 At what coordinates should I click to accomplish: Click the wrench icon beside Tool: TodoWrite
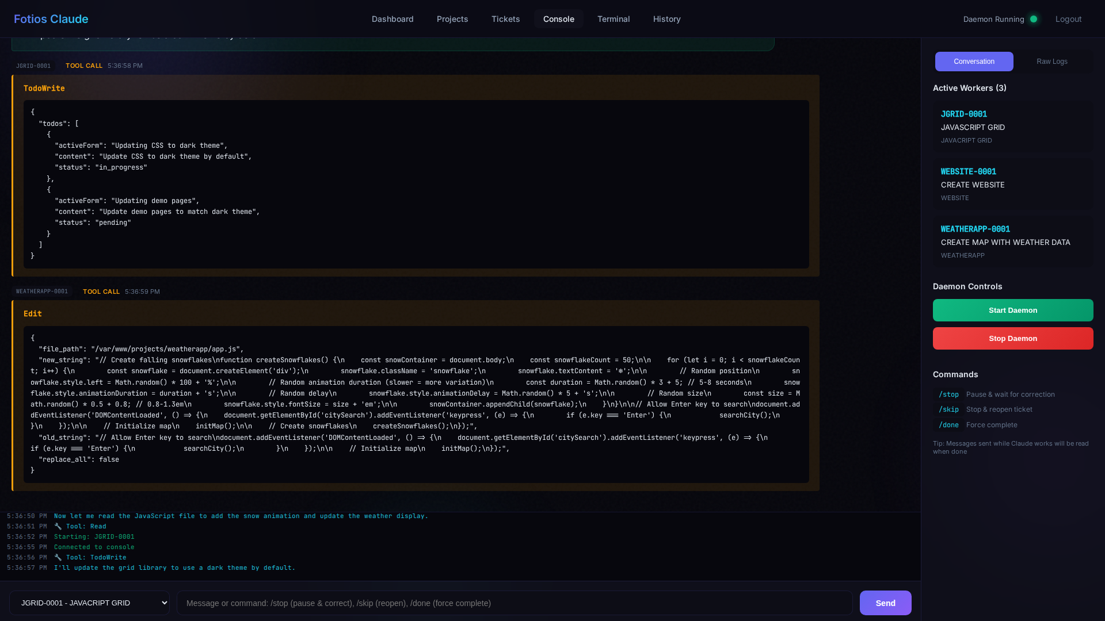[58, 557]
